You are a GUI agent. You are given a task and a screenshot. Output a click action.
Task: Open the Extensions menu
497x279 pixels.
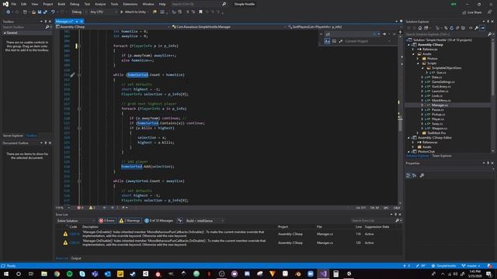coord(130,4)
